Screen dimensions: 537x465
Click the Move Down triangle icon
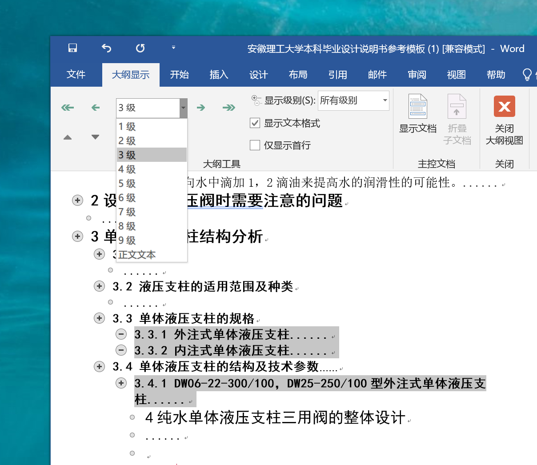pyautogui.click(x=96, y=137)
